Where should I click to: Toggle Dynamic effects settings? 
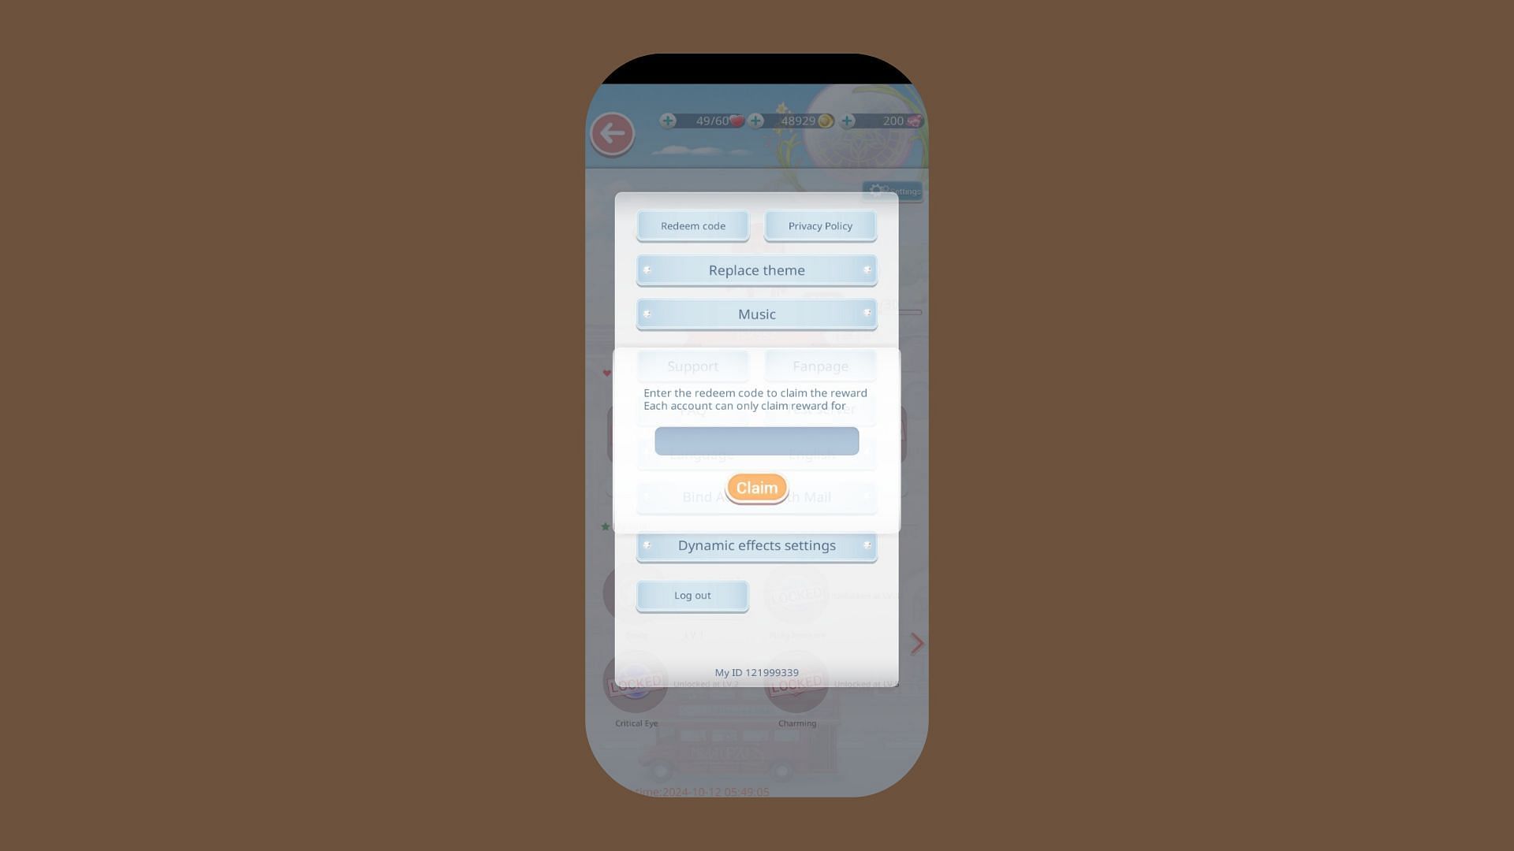[x=757, y=544]
